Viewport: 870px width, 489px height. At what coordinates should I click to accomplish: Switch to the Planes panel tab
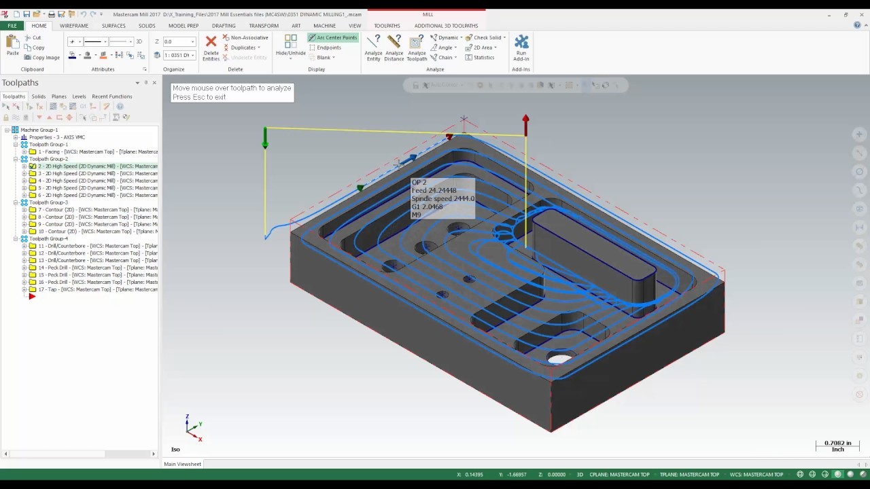(x=59, y=96)
